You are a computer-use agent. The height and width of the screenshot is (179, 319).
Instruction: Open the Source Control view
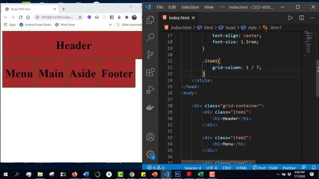(x=151, y=55)
